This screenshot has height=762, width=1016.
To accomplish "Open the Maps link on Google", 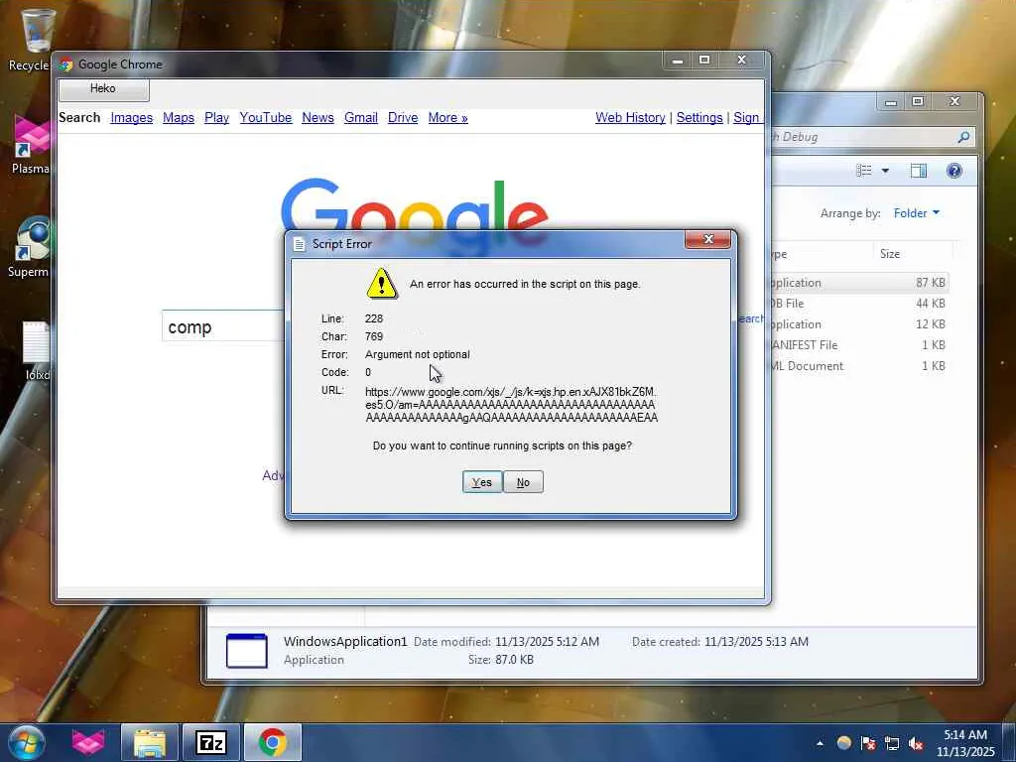I will pos(179,118).
